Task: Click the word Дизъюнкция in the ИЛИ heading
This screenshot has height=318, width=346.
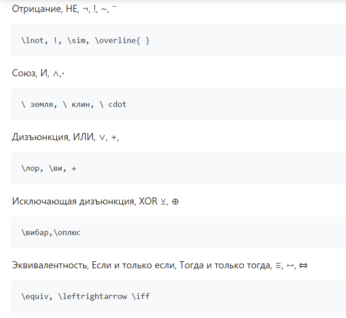Action: point(39,137)
